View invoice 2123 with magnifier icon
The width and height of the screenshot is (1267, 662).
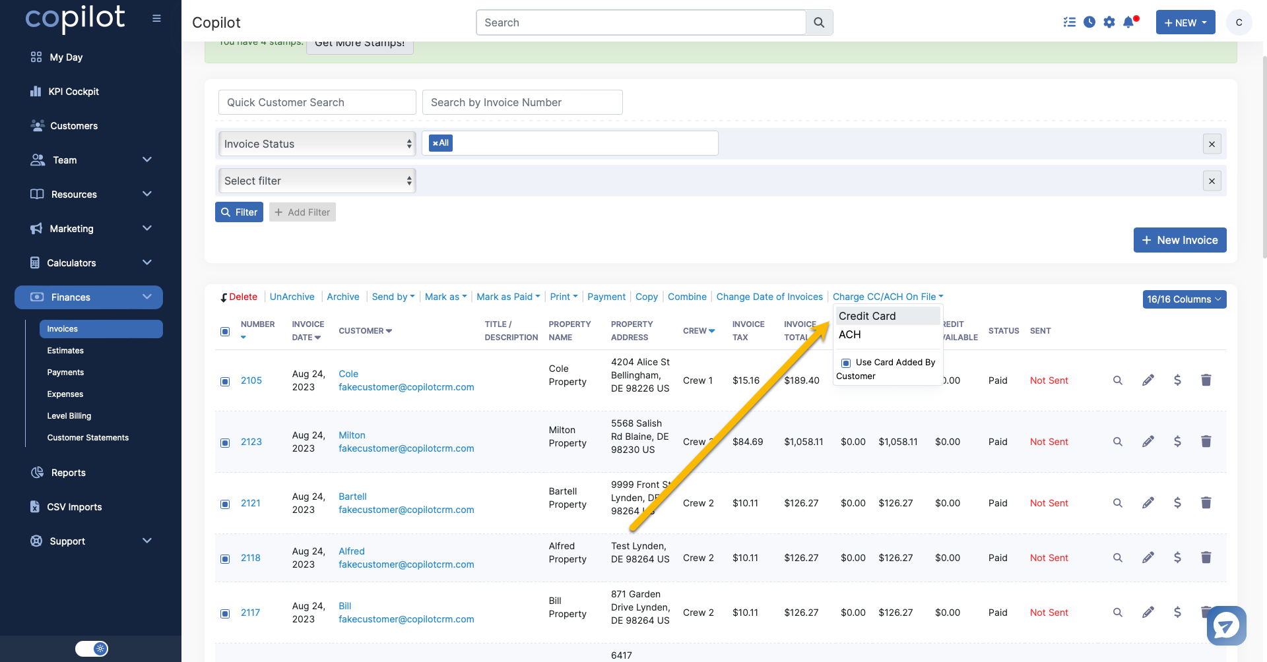[x=1118, y=442]
